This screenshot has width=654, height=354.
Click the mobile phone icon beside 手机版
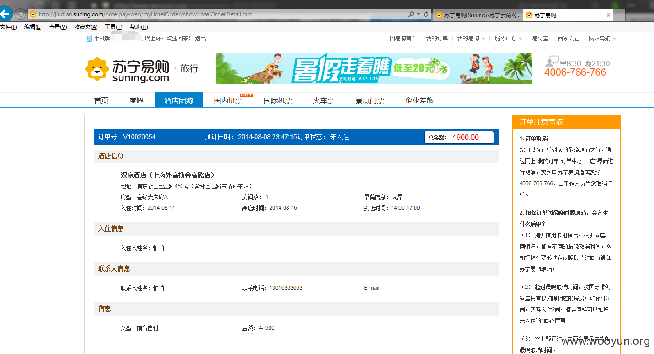[89, 38]
